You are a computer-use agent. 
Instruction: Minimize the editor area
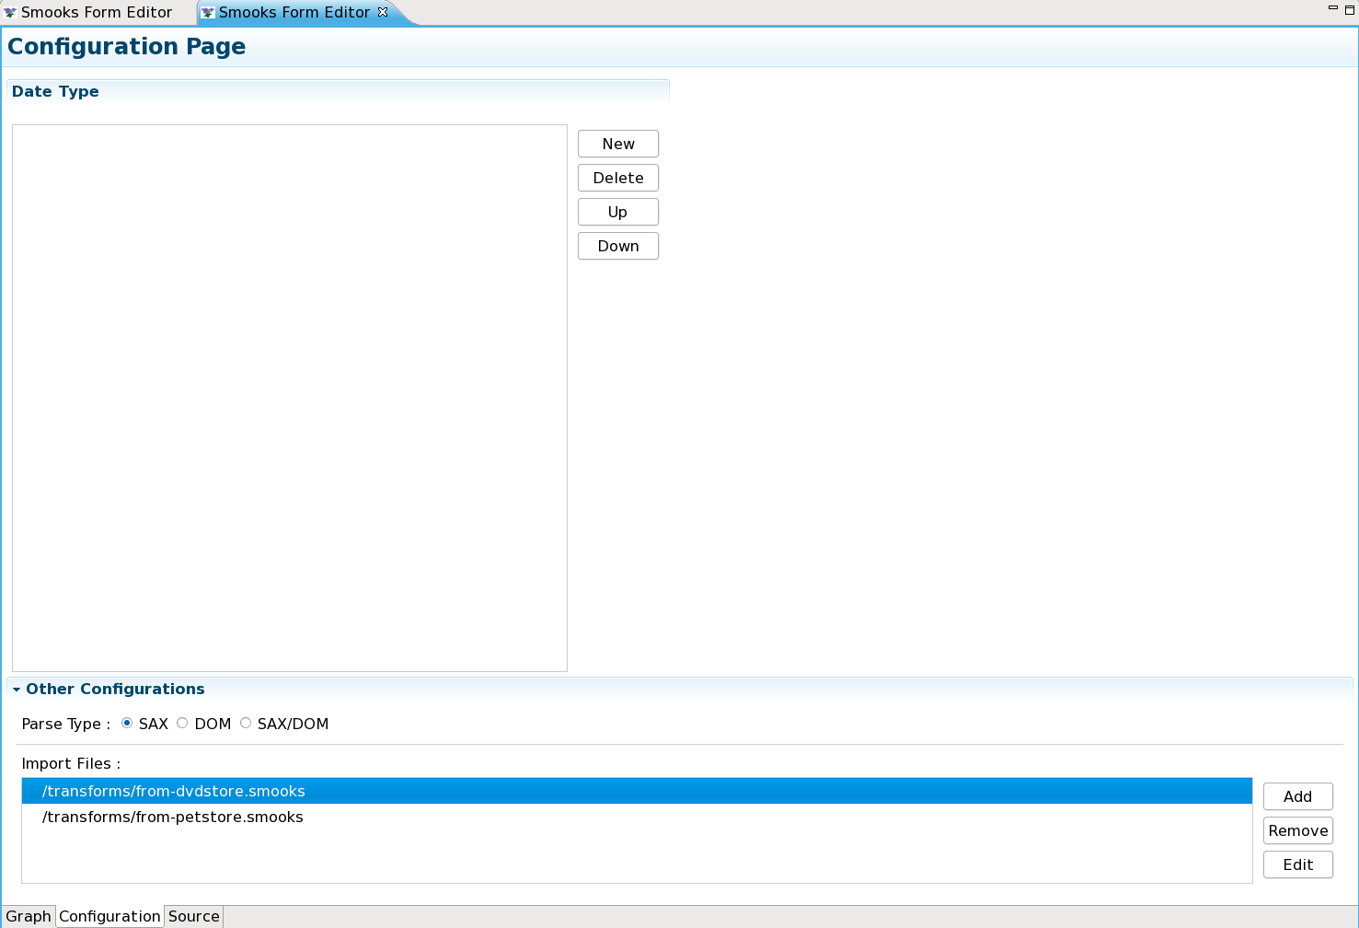(x=1332, y=8)
